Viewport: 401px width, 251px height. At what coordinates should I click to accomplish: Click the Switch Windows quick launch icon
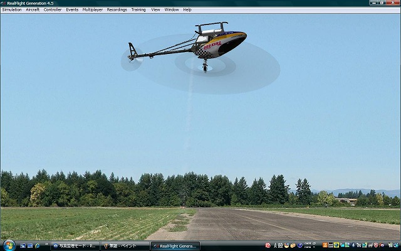(x=29, y=246)
